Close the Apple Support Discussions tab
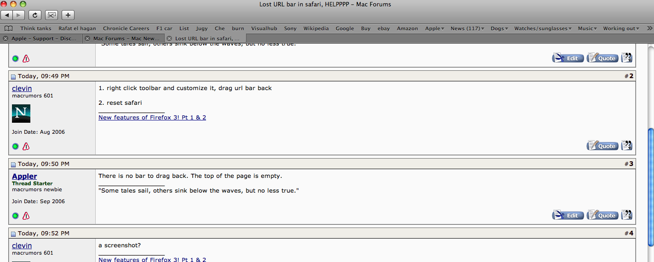The image size is (654, 262). [6, 39]
